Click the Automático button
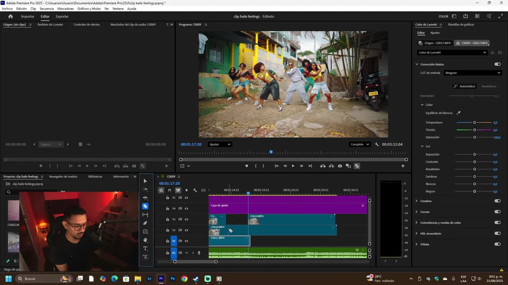Screen dimensions: 508x285 click(x=464, y=86)
